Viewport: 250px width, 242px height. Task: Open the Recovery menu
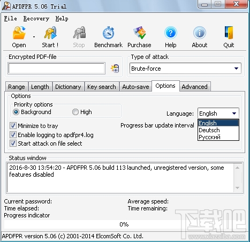pos(36,18)
